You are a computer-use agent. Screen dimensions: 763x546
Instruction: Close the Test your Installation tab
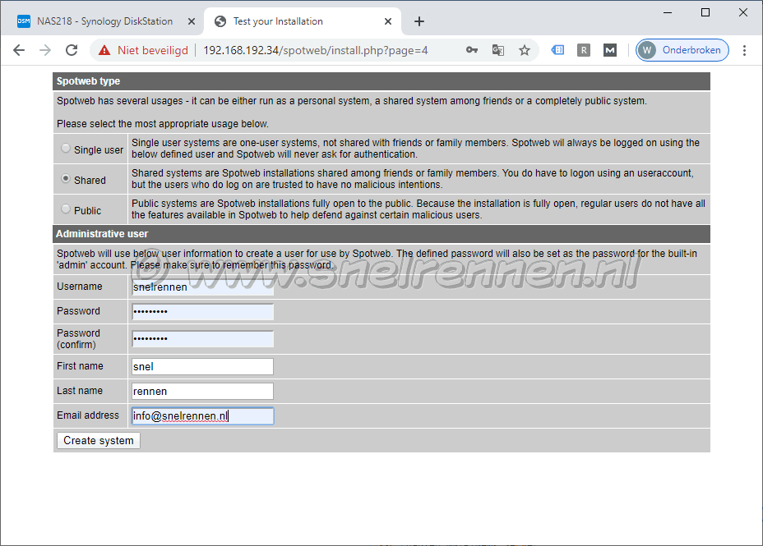[388, 21]
